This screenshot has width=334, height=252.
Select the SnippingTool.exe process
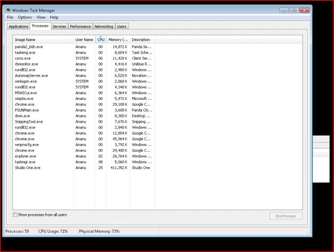[x=84, y=122]
